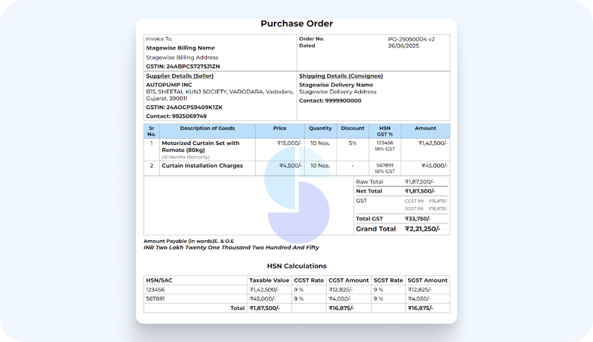This screenshot has height=342, width=593.
Task: Select the Motorized Curtain Set item row
Action: pyautogui.click(x=200, y=147)
